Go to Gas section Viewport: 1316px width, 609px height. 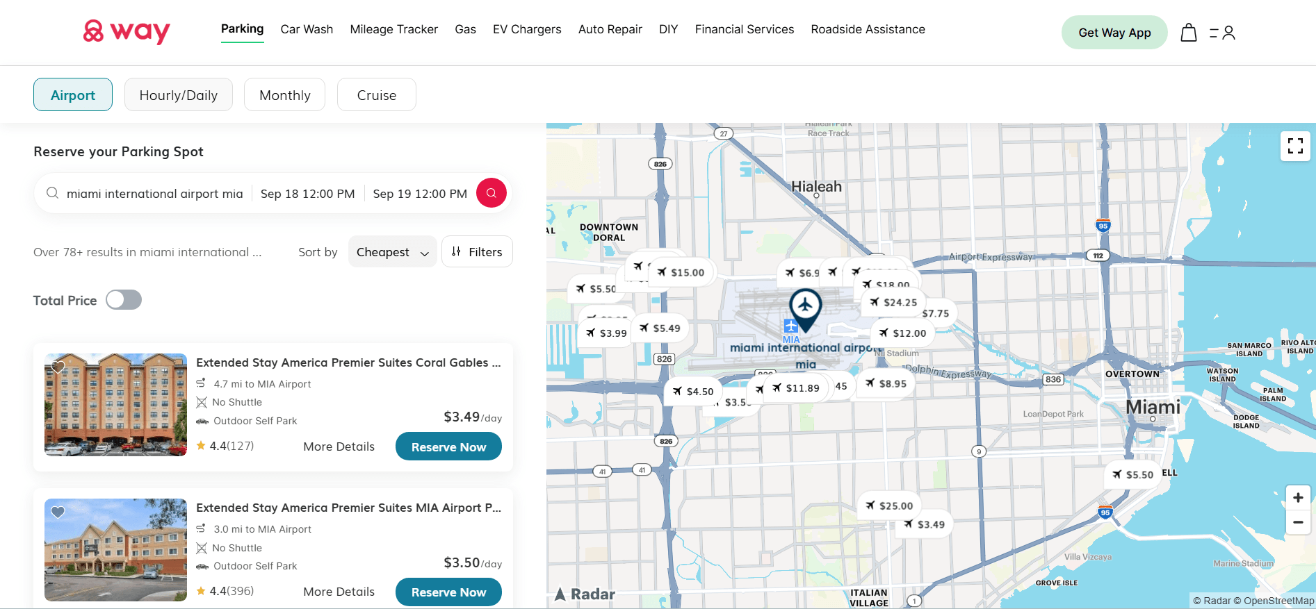[x=465, y=29]
